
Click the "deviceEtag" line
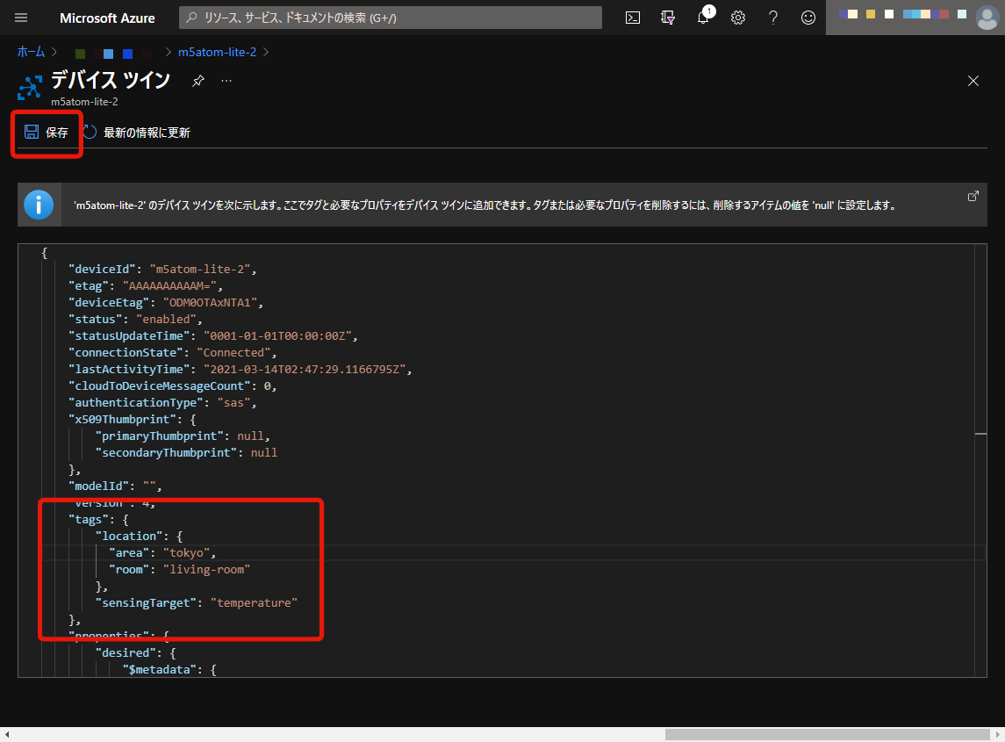[x=166, y=303]
